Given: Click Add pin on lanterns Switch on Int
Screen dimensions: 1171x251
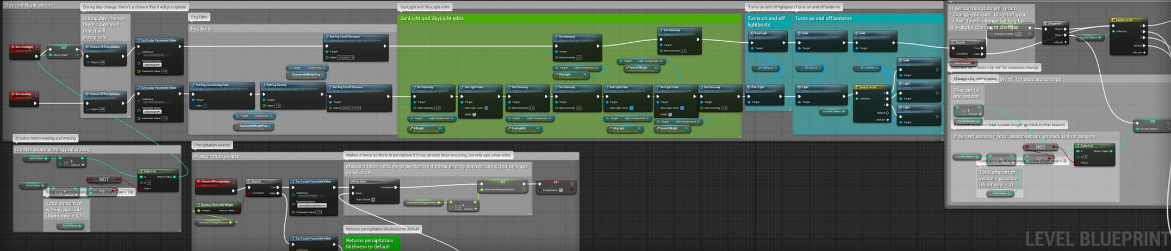Looking at the screenshot, I should [881, 120].
